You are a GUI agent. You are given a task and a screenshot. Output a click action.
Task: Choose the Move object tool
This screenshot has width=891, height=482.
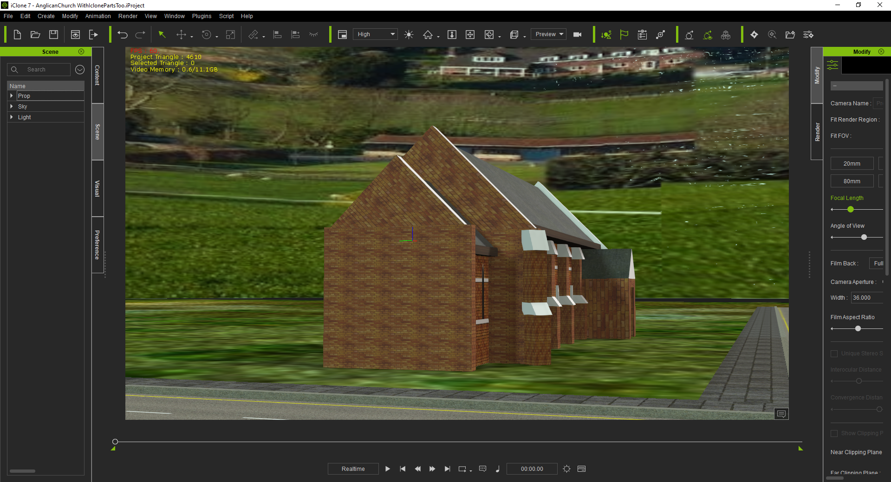[x=181, y=35]
